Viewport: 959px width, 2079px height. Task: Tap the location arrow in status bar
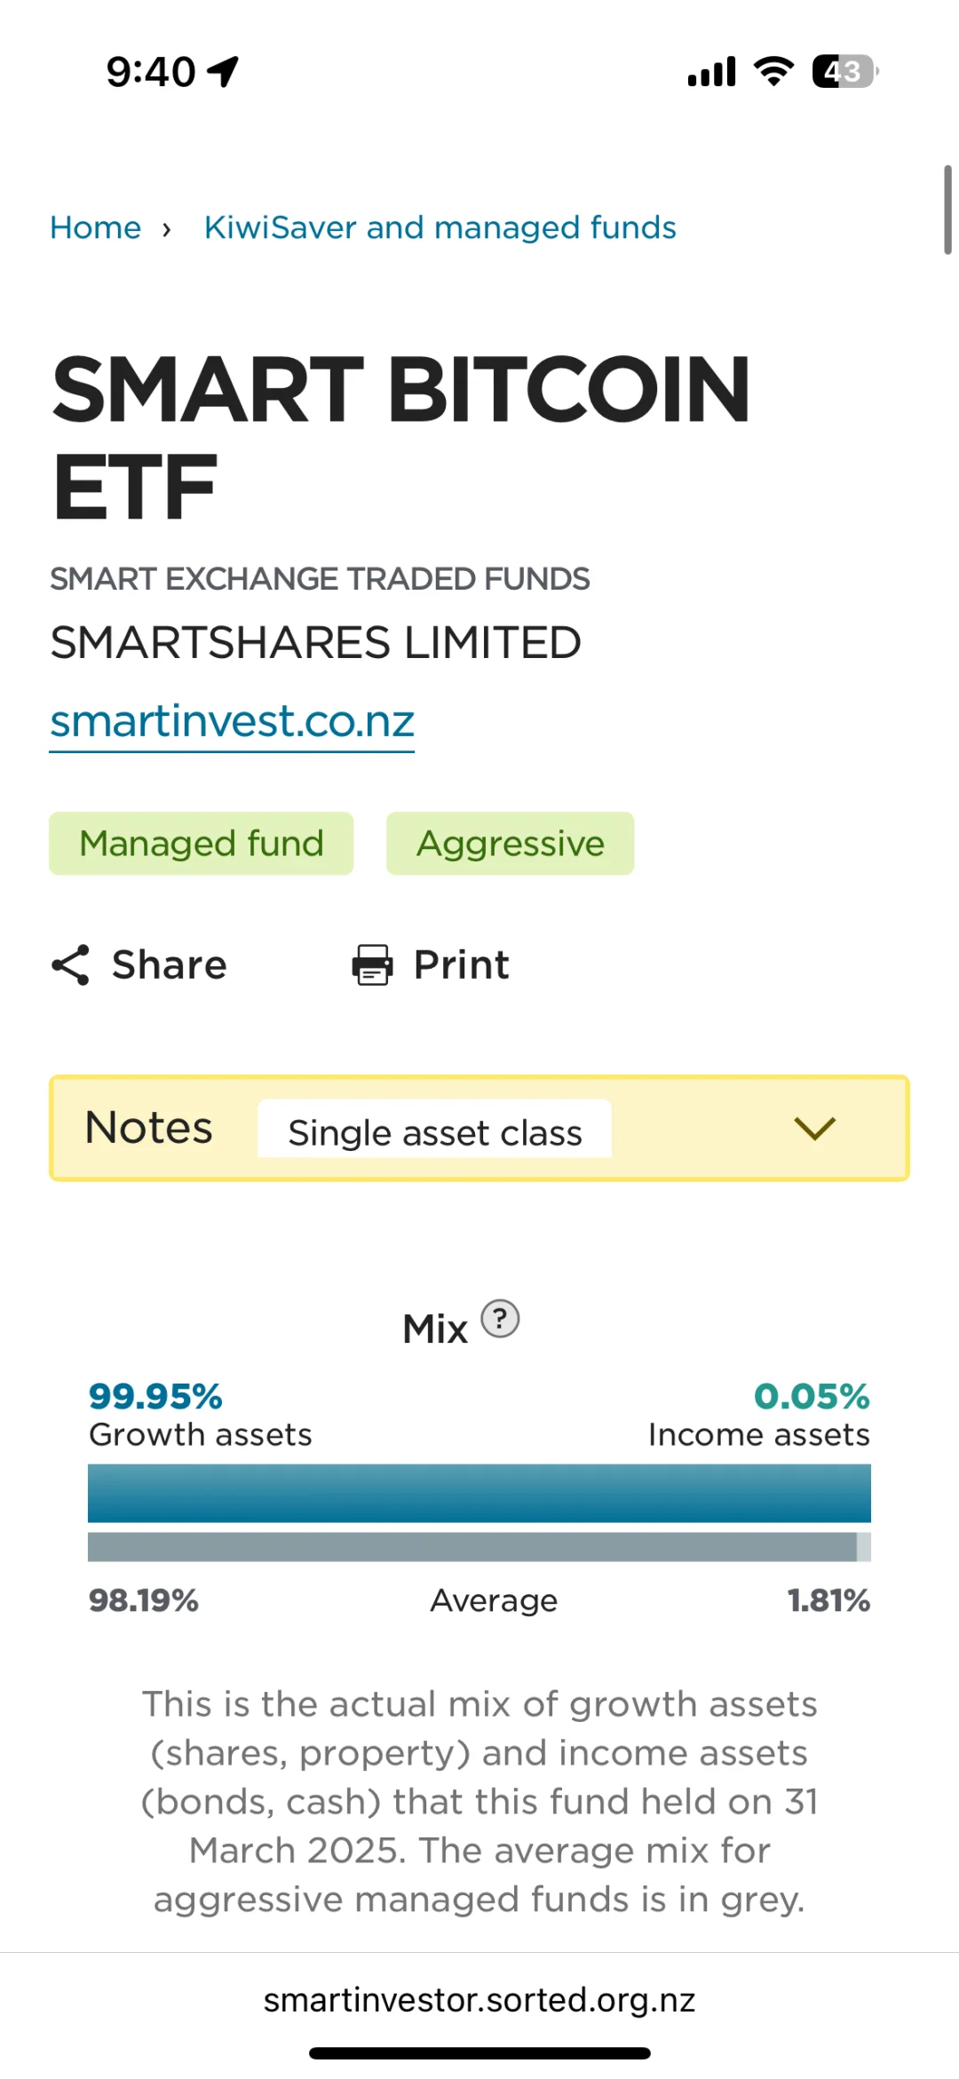coord(223,71)
